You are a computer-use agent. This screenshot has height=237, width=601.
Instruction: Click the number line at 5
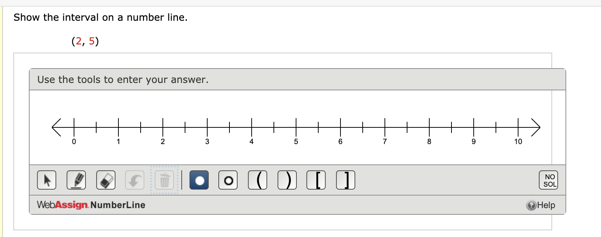(296, 127)
